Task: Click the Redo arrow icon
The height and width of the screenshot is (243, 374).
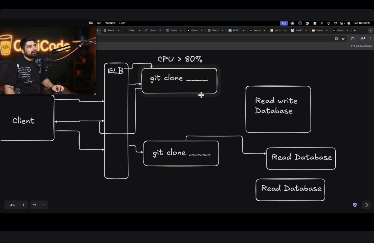Action: point(43,205)
